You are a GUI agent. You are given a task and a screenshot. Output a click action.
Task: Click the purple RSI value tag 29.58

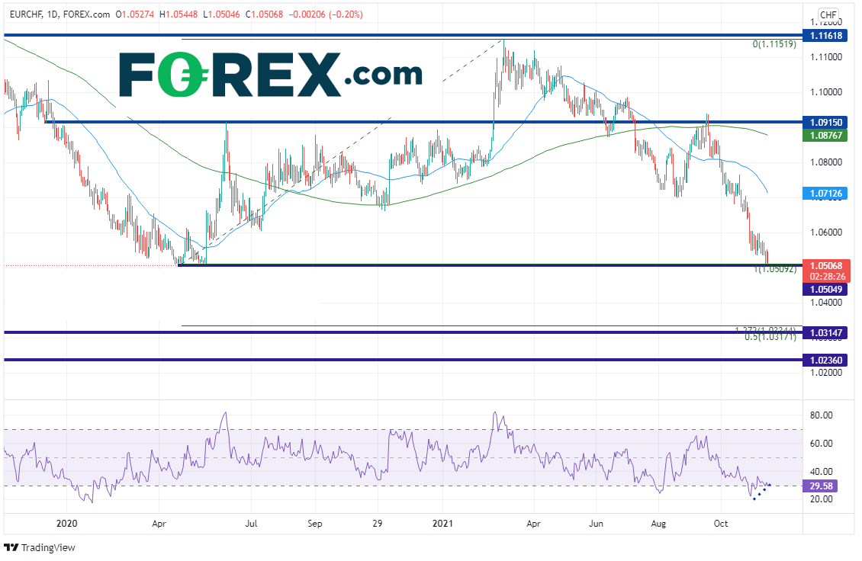coord(825,485)
